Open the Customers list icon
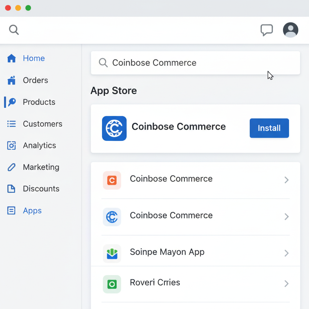Screen dimensions: 309x309 click(11, 124)
